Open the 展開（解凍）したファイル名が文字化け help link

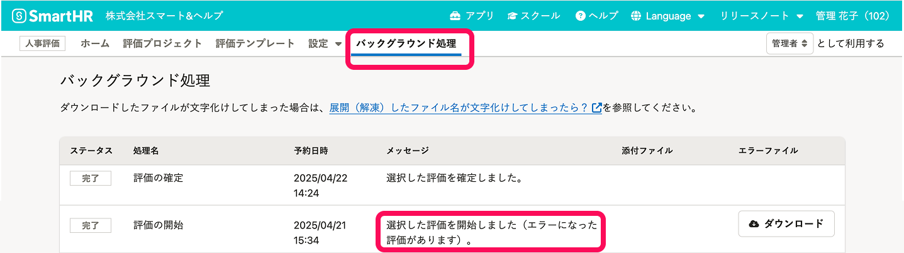459,108
